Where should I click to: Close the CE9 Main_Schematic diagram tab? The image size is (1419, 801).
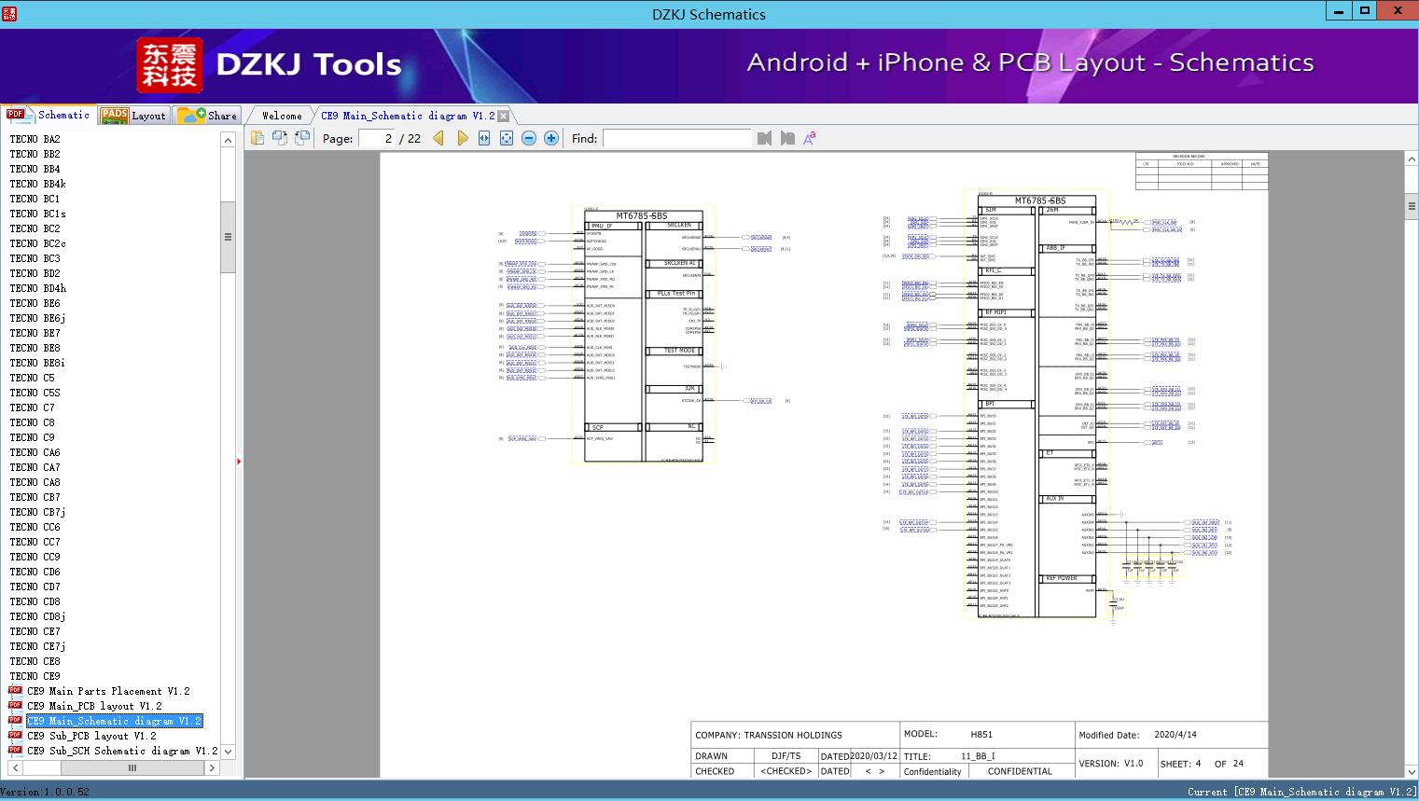504,117
